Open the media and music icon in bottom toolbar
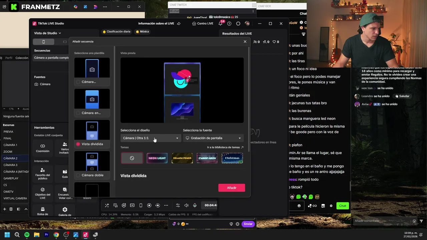 click(x=115, y=205)
